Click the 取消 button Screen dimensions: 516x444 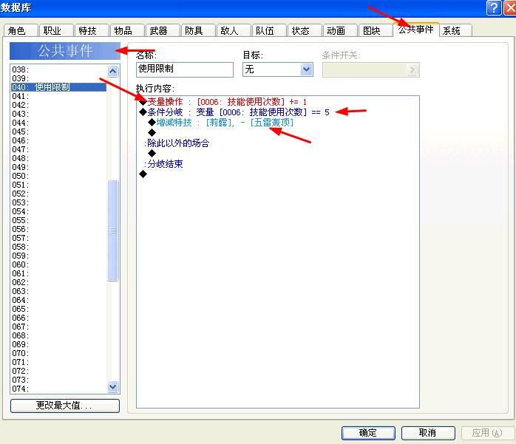428,433
